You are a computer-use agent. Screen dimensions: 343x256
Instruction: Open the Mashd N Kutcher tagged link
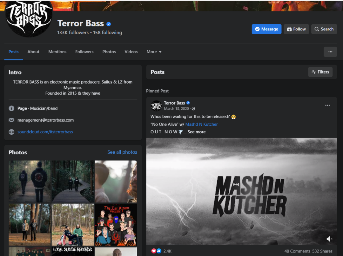[201, 124]
